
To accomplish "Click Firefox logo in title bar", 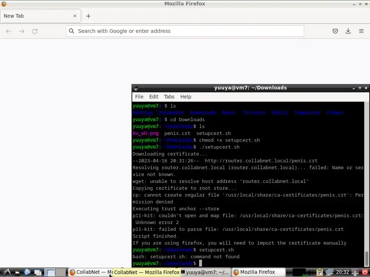I will [x=4, y=4].
